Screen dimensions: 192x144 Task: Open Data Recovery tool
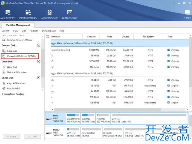pos(7,14)
